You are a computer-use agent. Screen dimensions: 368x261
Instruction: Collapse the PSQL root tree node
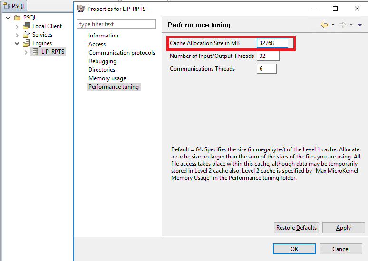click(x=8, y=18)
